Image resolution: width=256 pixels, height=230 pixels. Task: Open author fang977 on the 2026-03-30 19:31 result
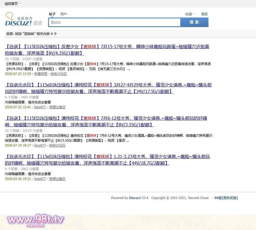pos(40,179)
